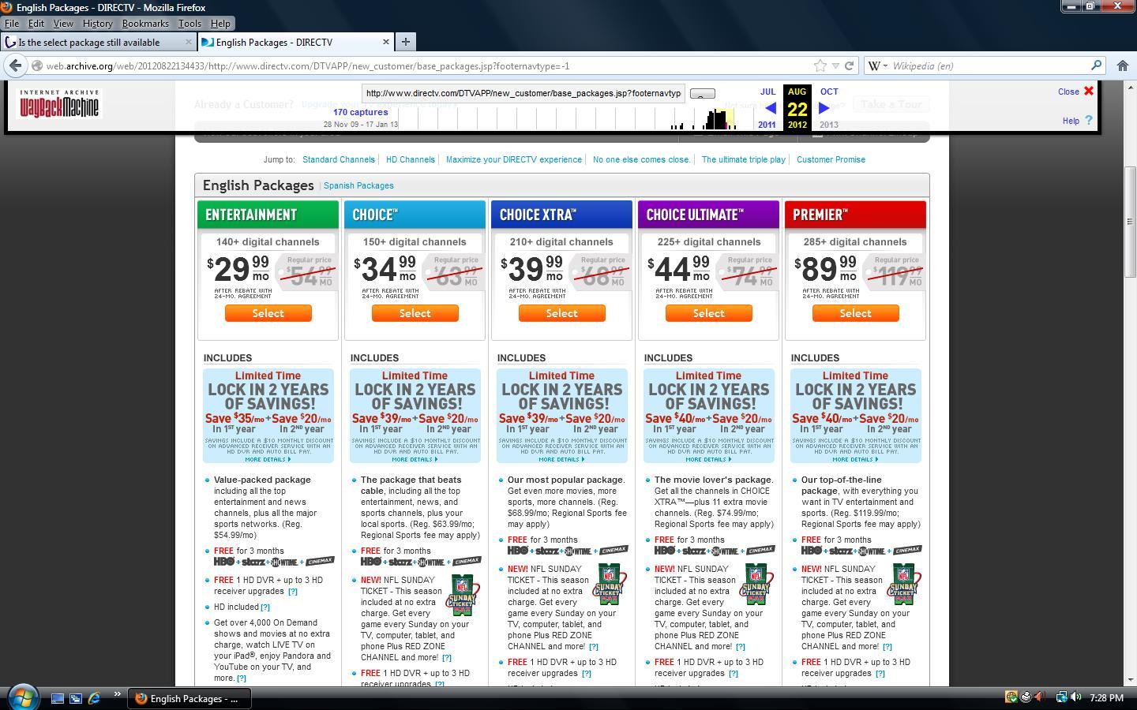1137x710 pixels.
Task: Click the Firefox back arrow button
Action: [16, 66]
